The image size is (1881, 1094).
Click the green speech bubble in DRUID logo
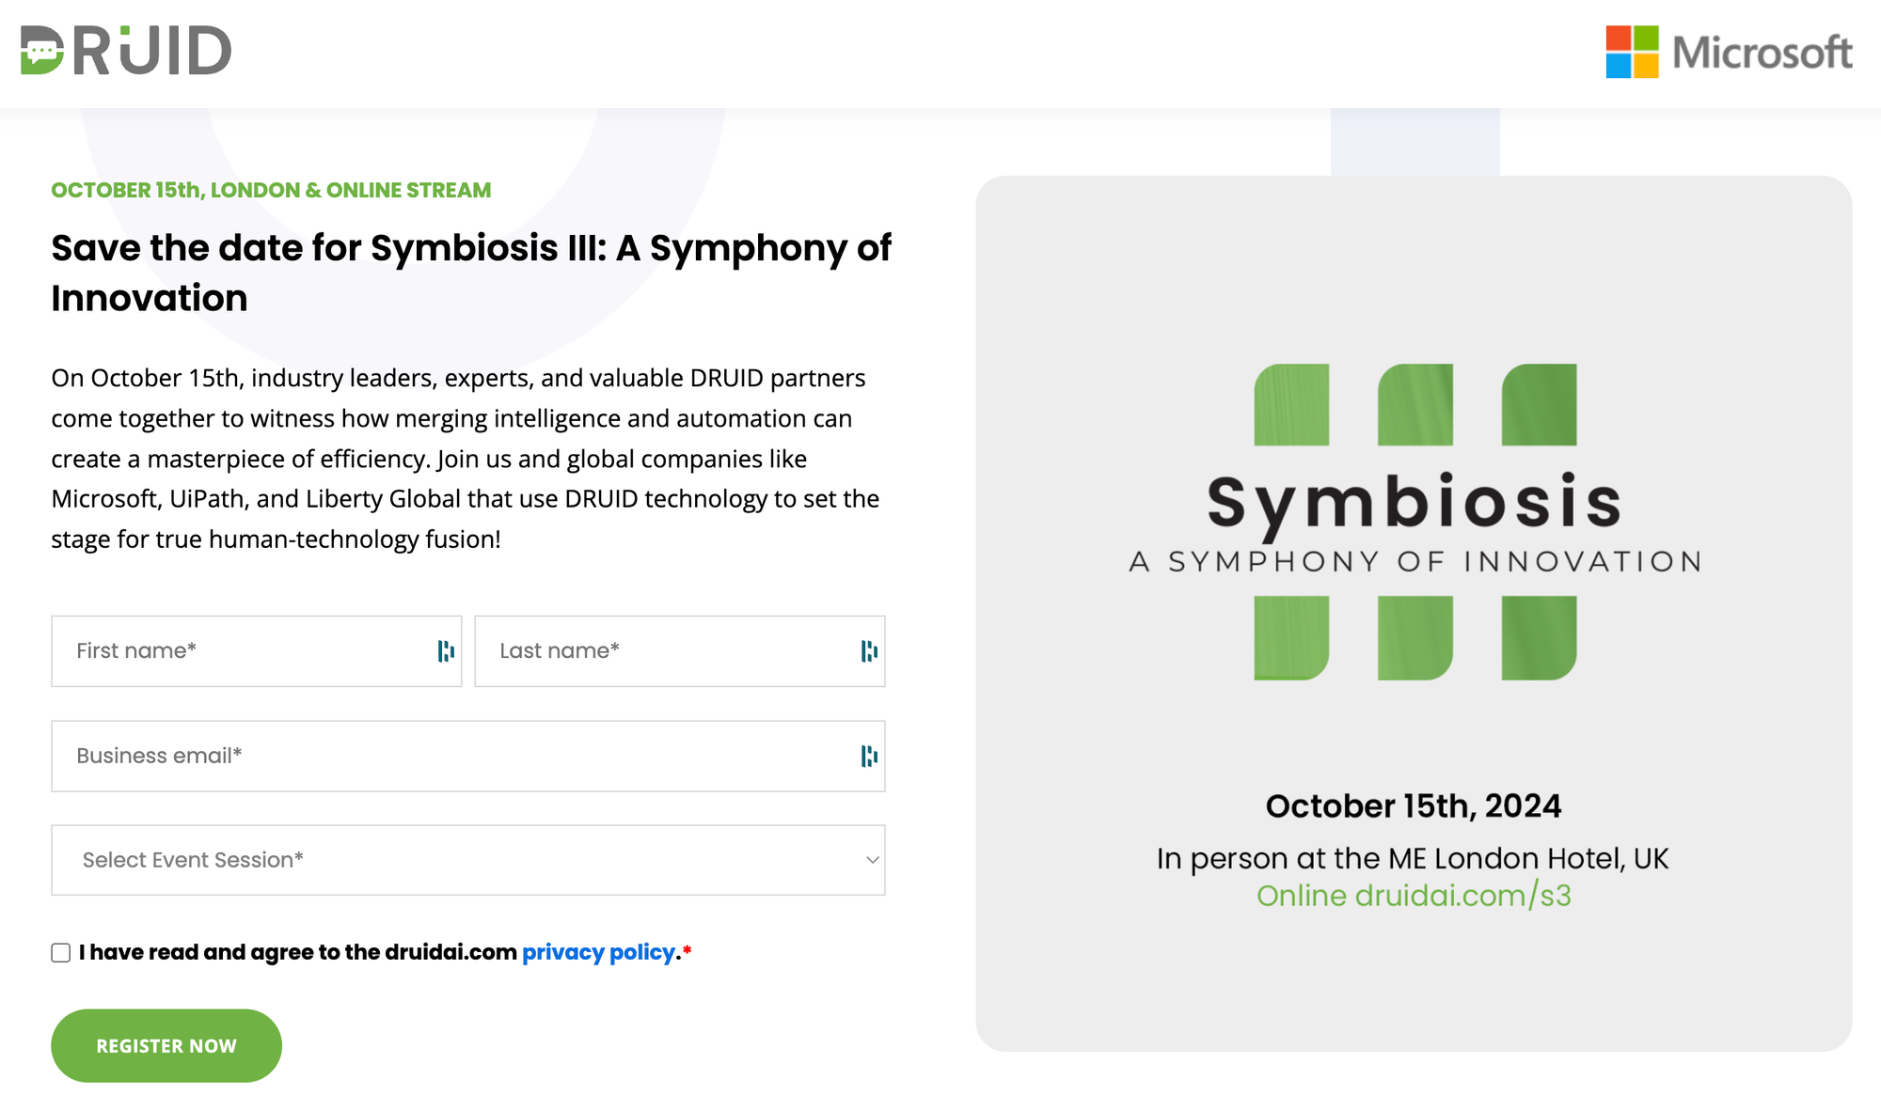[42, 54]
